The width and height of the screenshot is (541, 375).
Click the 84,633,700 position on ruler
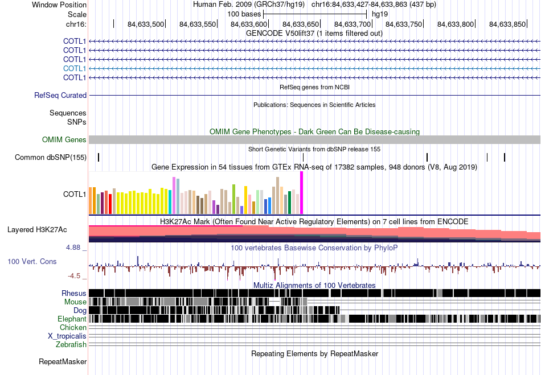pos(353,24)
